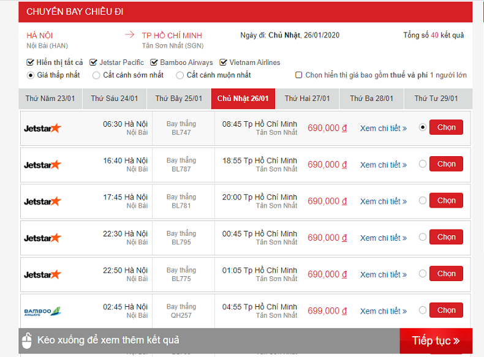484x357 pixels.
Task: Switch to Thứ Ba 28/01 date tab
Action: [371, 99]
